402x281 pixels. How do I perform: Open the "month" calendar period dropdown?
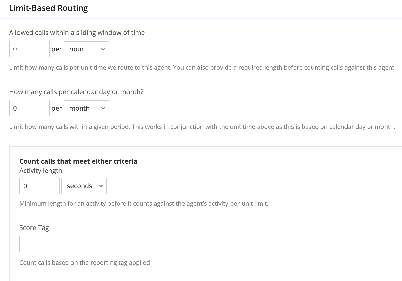pos(86,108)
